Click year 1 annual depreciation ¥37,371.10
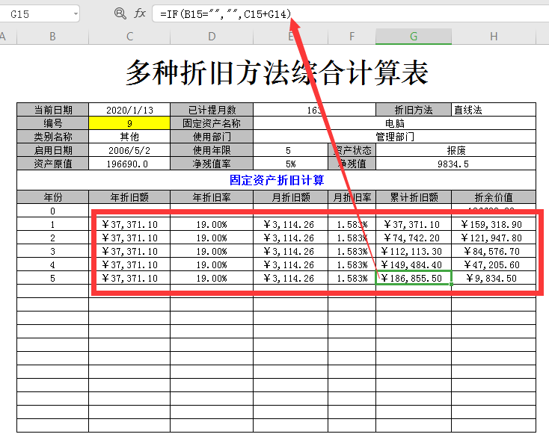549x440 pixels. tap(129, 224)
